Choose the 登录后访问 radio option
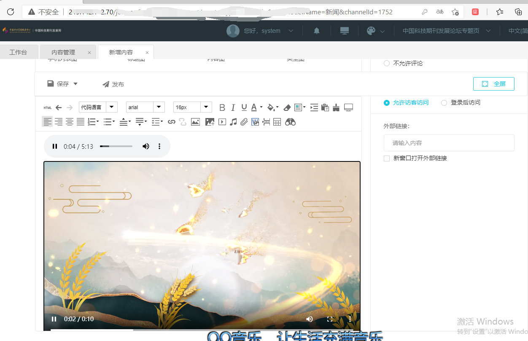 (444, 102)
